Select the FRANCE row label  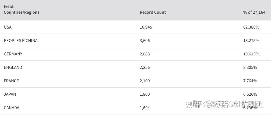pos(11,81)
